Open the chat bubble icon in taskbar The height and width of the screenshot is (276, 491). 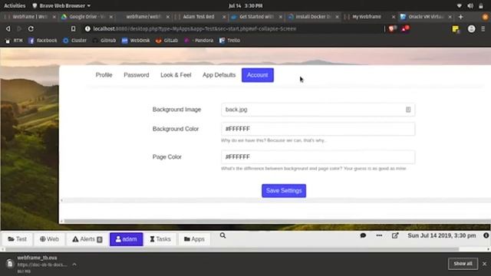pyautogui.click(x=363, y=235)
